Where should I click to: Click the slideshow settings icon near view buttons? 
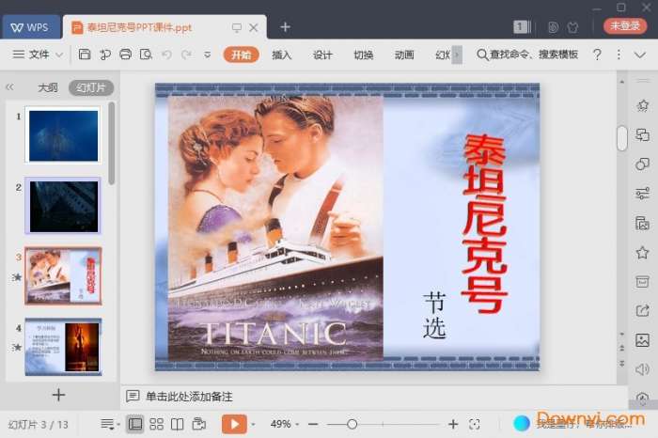pyautogui.click(x=199, y=424)
